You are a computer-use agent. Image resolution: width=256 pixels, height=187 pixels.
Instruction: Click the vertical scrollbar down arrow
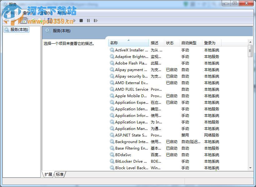[x=250, y=168]
